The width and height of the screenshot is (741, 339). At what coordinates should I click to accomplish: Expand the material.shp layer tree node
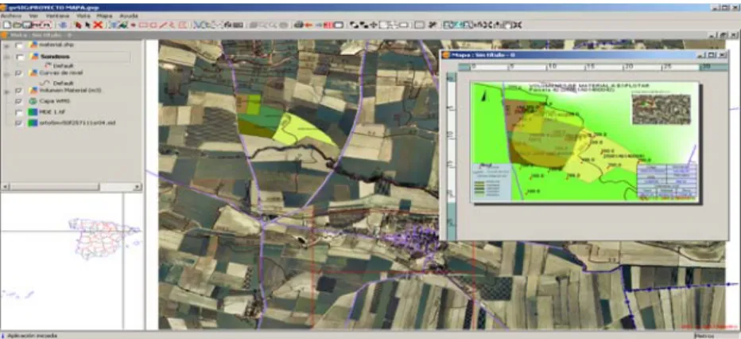6,45
